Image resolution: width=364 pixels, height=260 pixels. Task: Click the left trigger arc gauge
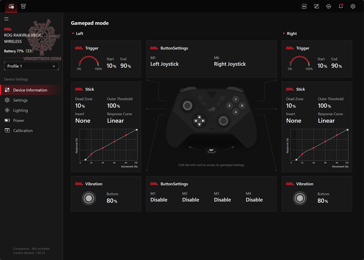[89, 62]
